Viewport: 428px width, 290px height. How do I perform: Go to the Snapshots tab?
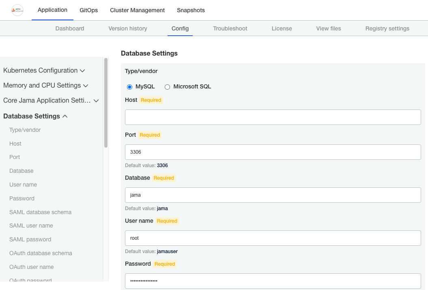point(191,10)
